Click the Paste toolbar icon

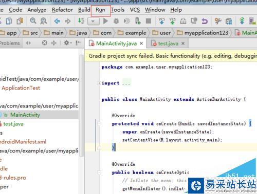(20, 21)
